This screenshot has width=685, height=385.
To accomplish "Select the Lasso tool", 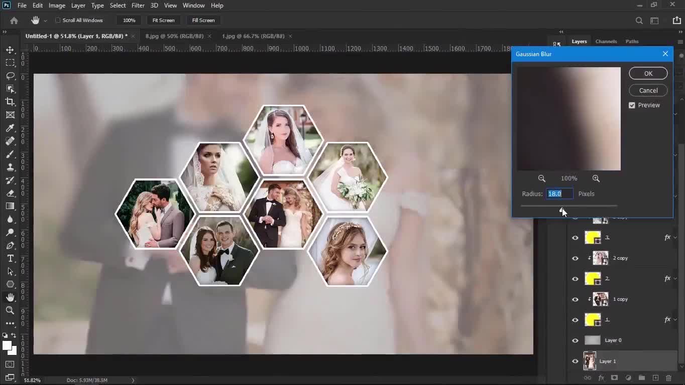I will [10, 76].
